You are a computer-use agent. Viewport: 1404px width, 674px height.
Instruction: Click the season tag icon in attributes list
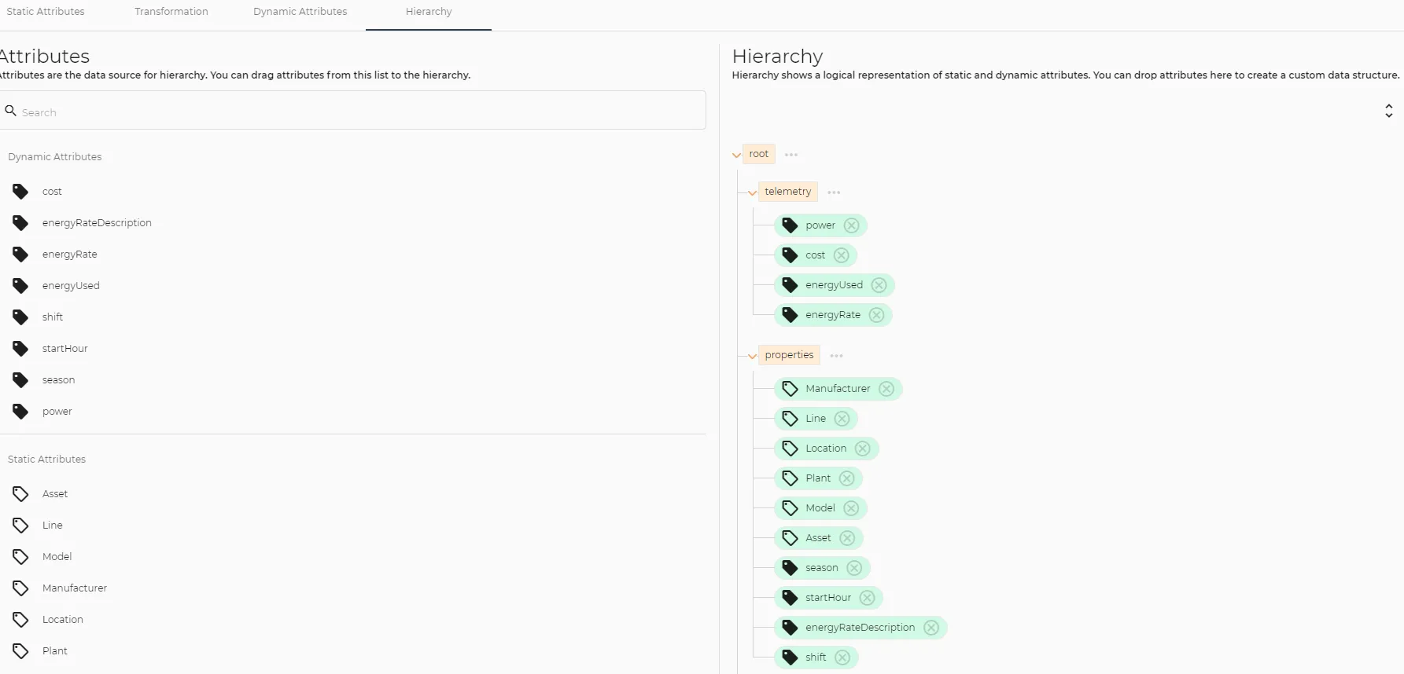pyautogui.click(x=20, y=380)
